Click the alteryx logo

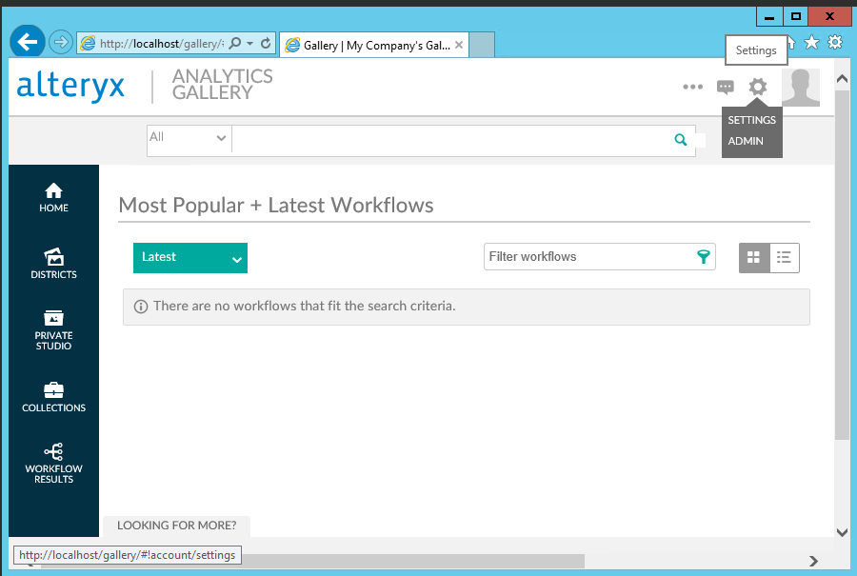point(70,86)
